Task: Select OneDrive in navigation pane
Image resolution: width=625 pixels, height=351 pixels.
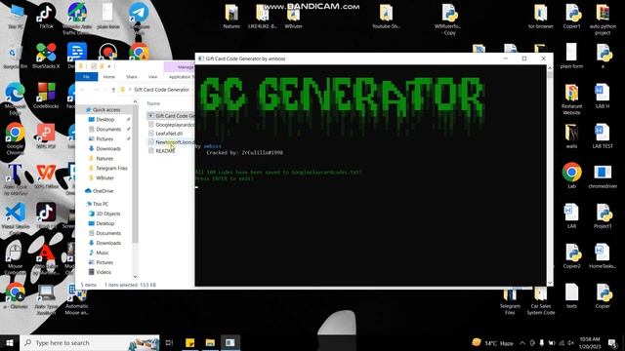Action: pyautogui.click(x=103, y=191)
